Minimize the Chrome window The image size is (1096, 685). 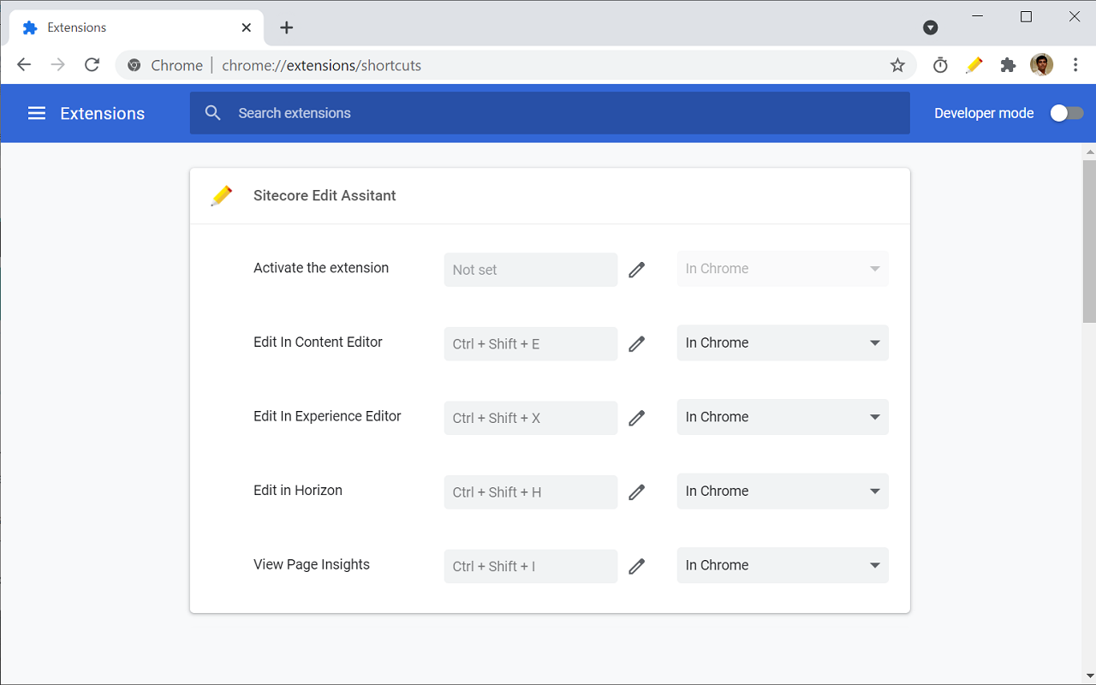pyautogui.click(x=977, y=16)
